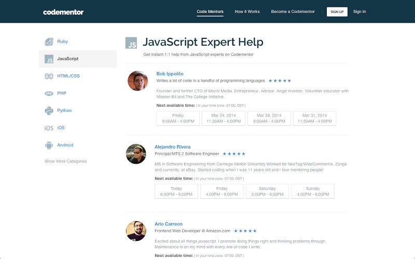Select the Python category link
This screenshot has height=259, width=415.
(x=64, y=110)
